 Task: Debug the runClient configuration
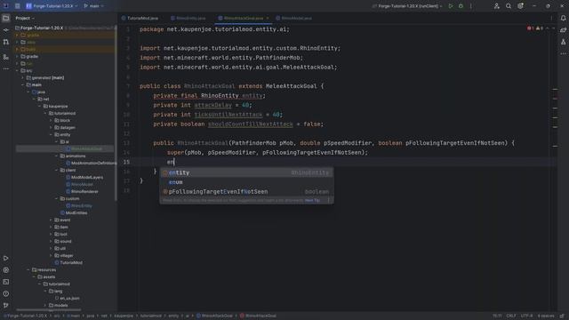pos(461,6)
